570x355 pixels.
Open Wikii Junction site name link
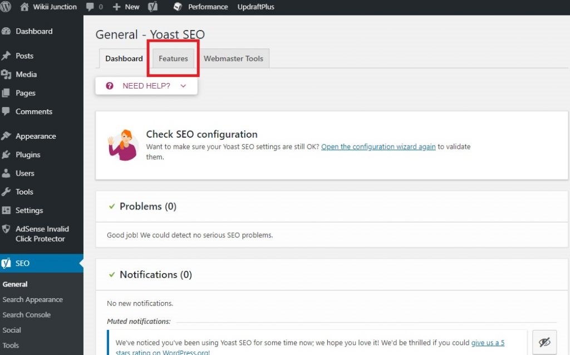55,7
